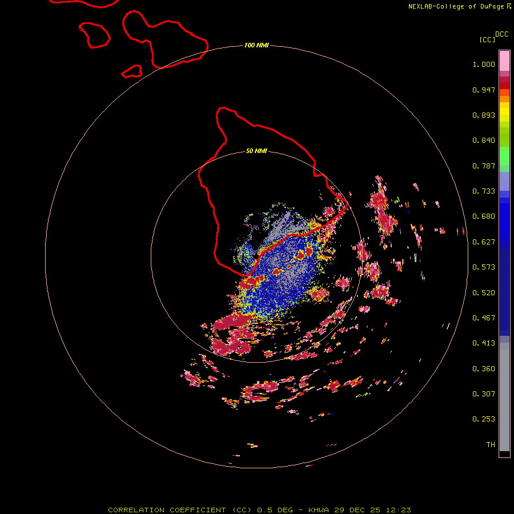
Task: Click the 0.307 scale value
Action: [484, 394]
